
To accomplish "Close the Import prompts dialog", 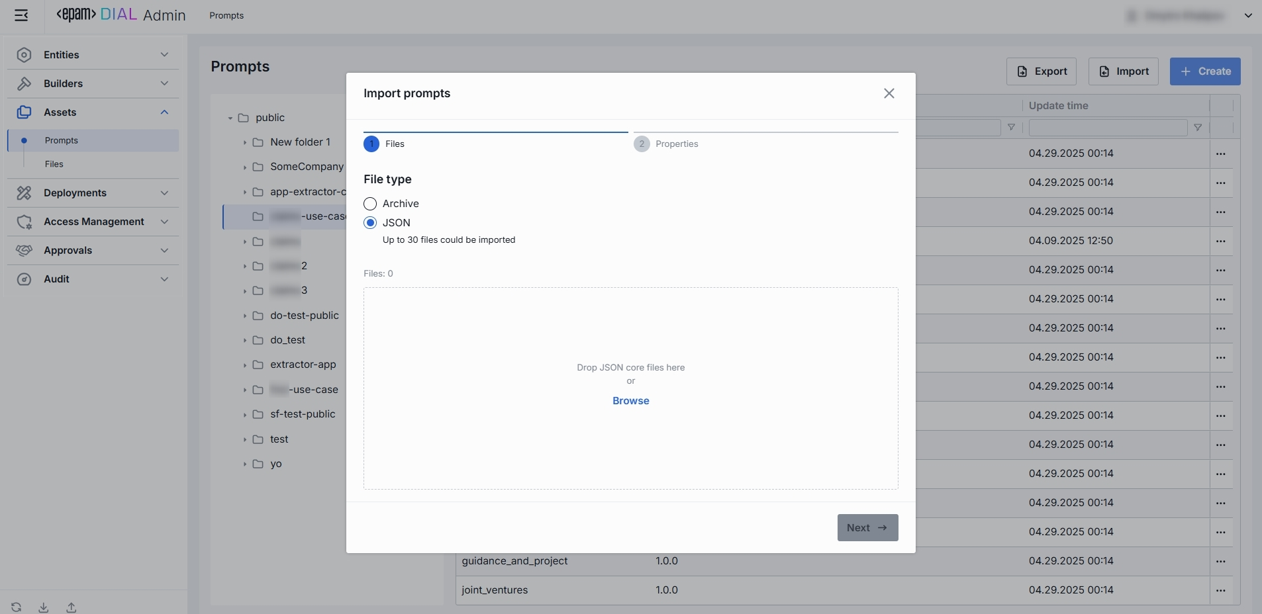I will tap(889, 93).
